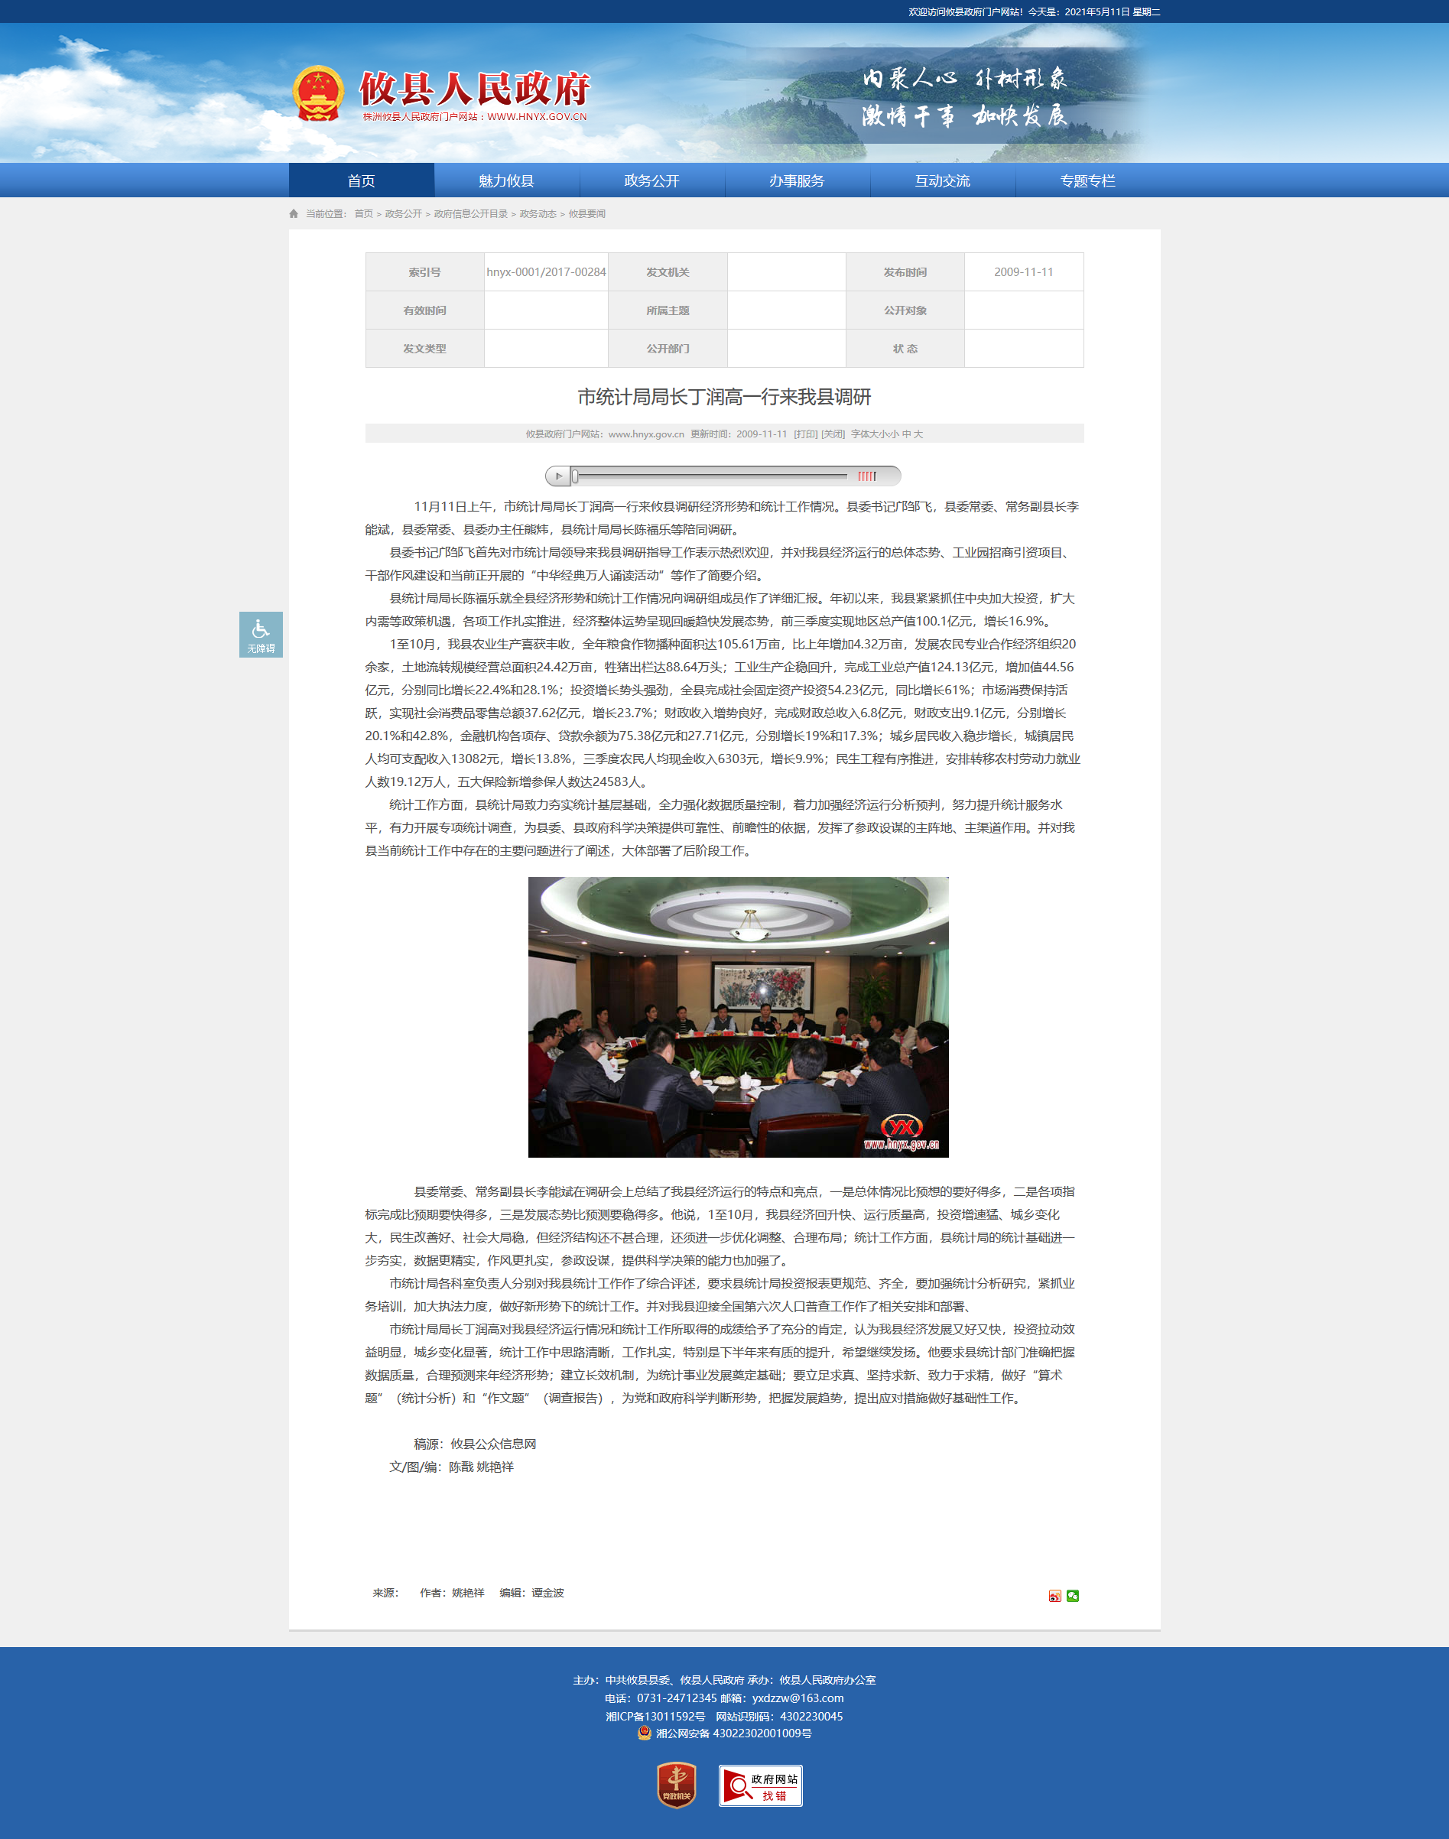The height and width of the screenshot is (1839, 1449).
Task: Expand the 专题专栏 navigation menu
Action: (x=1087, y=180)
